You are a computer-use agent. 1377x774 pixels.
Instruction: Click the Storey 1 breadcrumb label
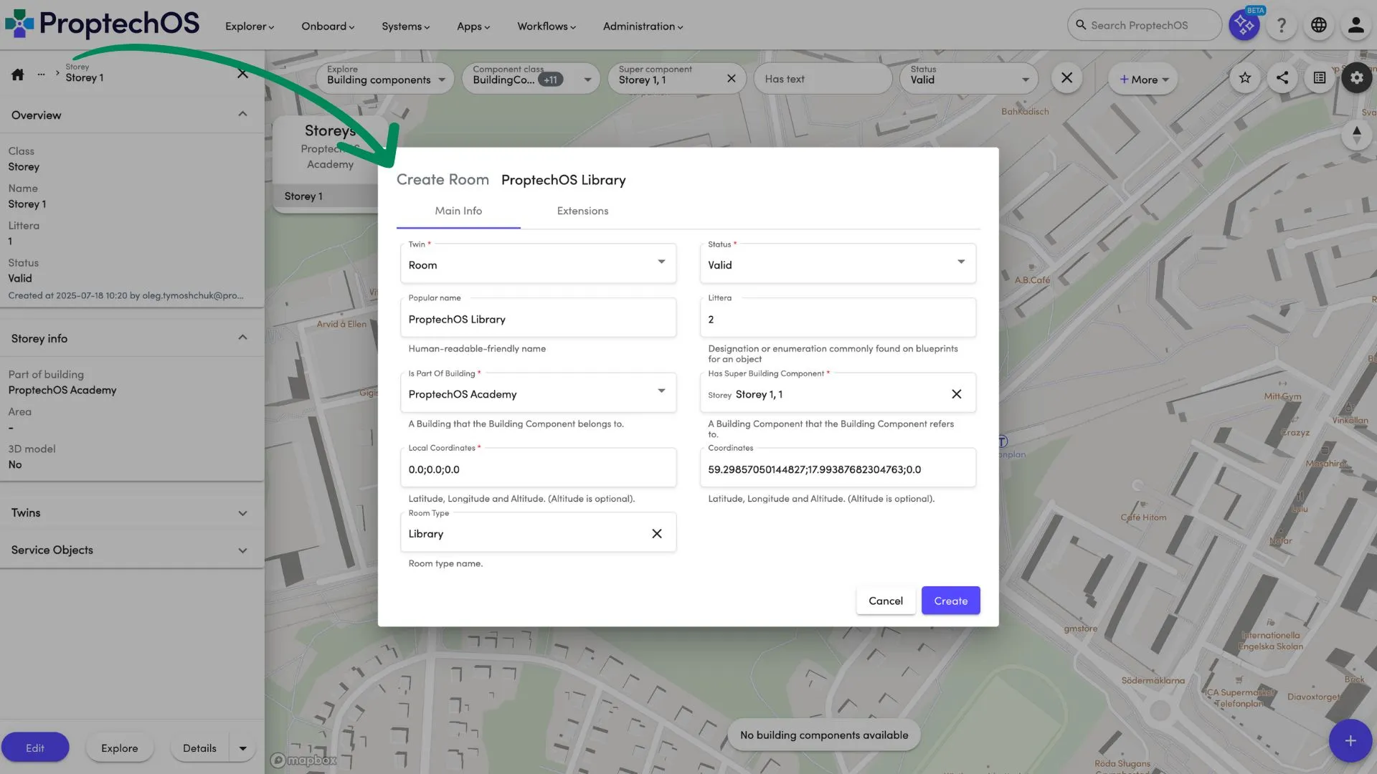coord(85,77)
